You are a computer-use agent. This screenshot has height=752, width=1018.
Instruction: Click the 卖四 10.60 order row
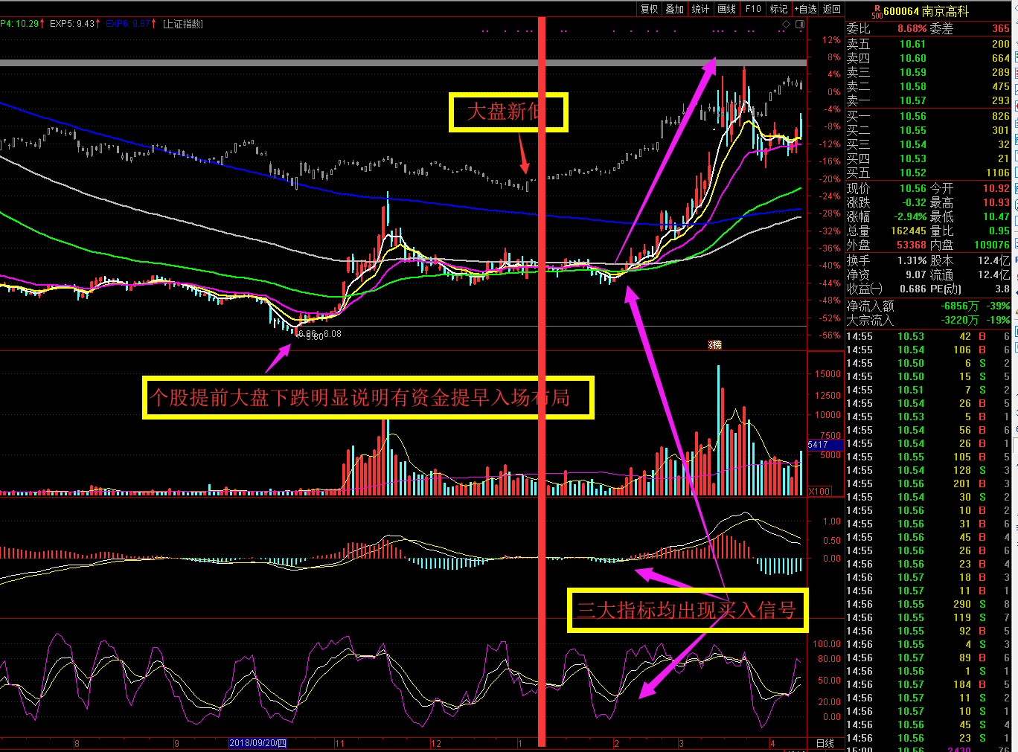tap(928, 58)
